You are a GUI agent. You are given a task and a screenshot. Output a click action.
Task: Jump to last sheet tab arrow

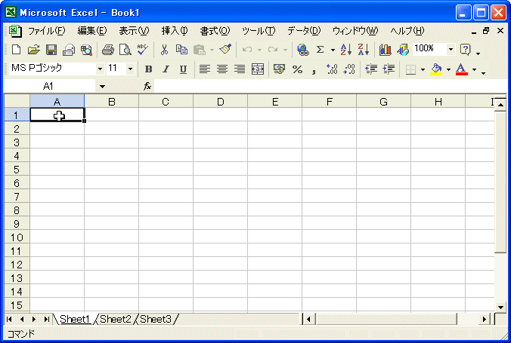46,320
